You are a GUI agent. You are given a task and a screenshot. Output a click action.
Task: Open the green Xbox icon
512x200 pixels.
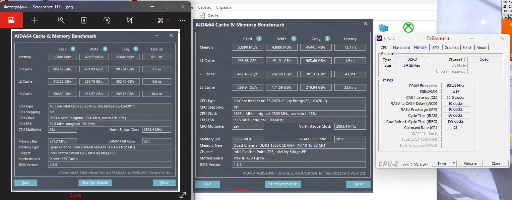click(x=408, y=27)
